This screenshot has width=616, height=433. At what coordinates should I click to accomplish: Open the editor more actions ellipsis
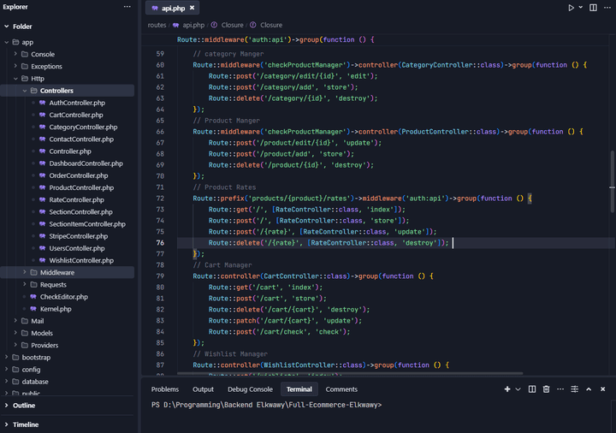point(607,8)
